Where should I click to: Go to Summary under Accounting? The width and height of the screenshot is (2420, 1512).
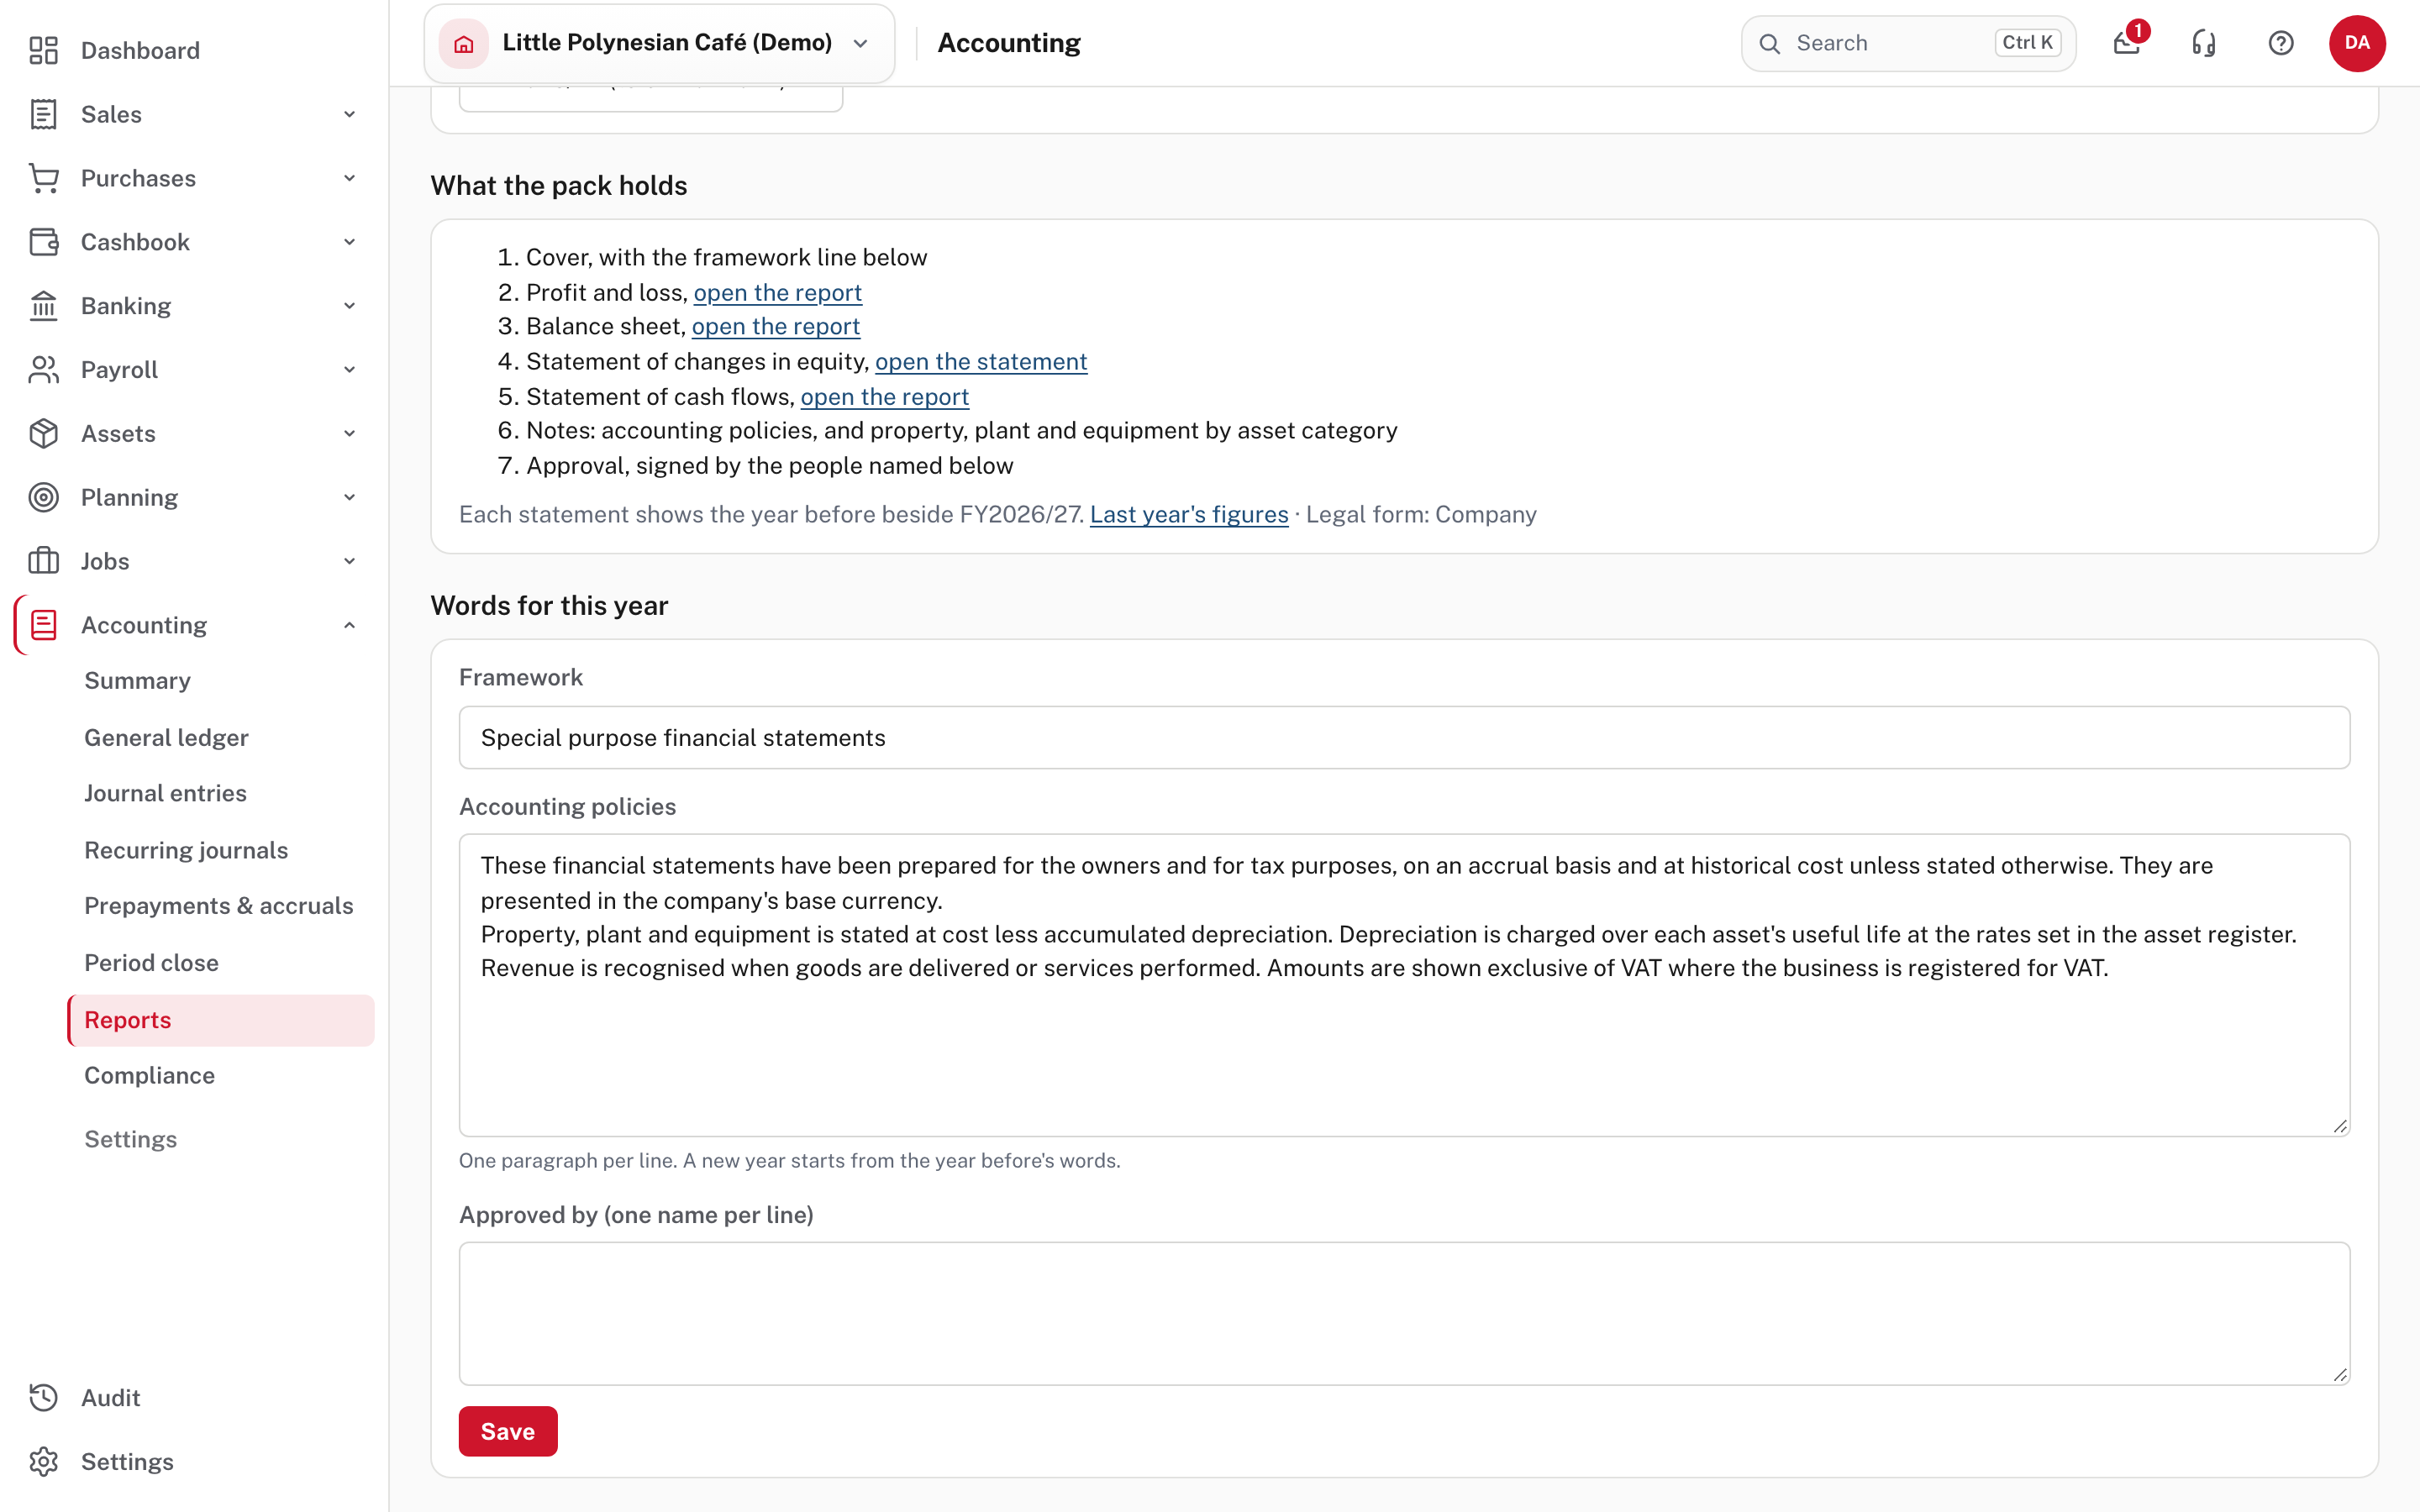137,681
